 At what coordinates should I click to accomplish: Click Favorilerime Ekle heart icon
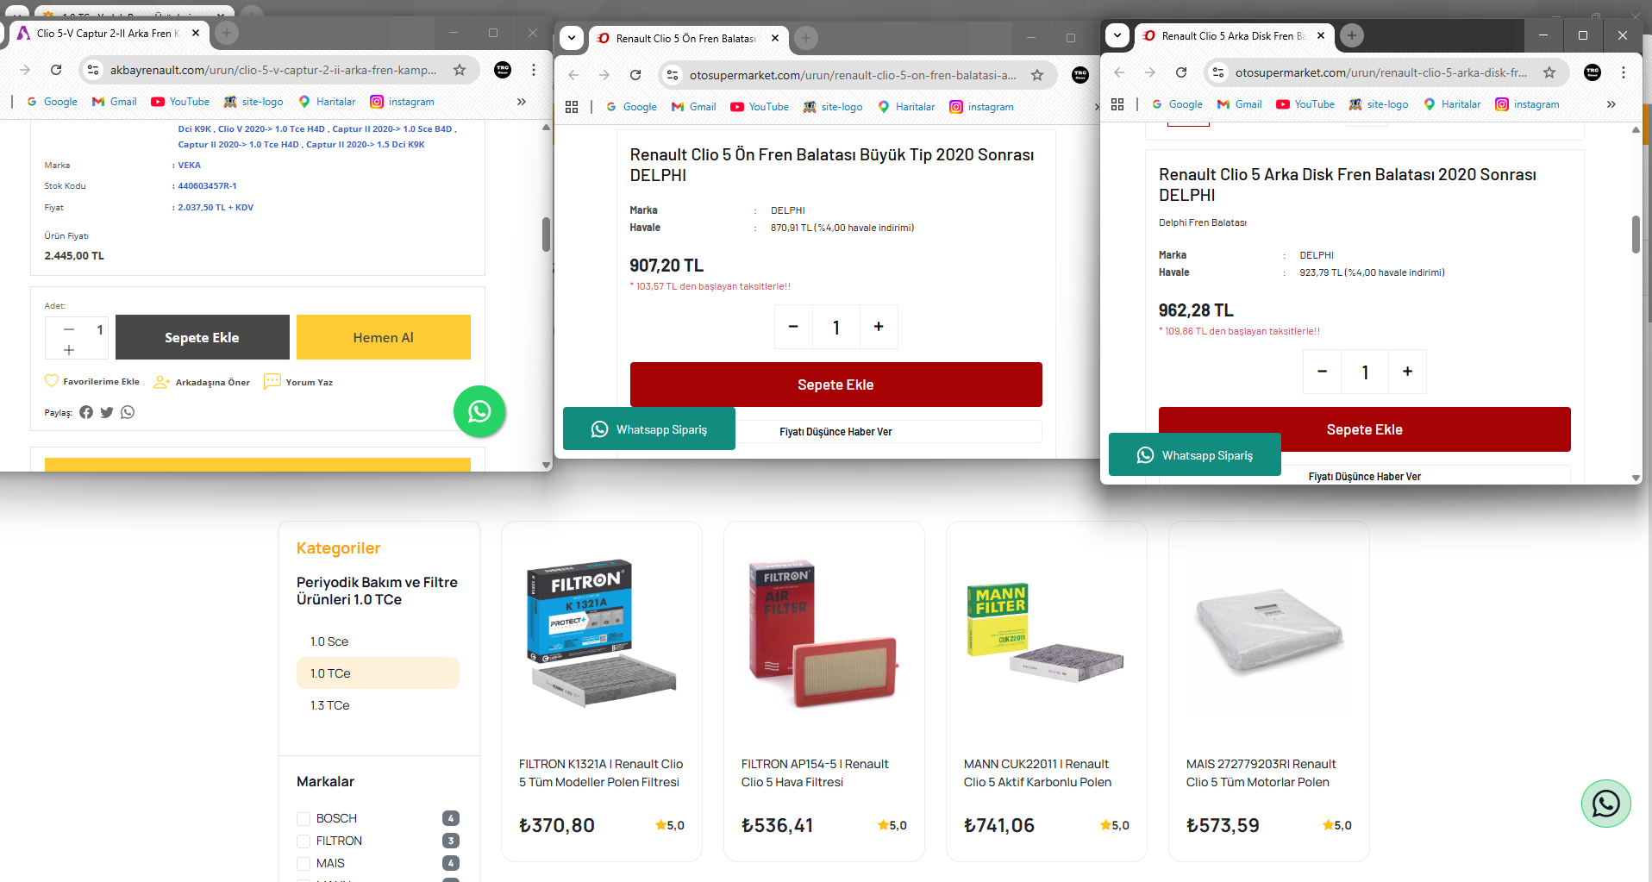click(x=52, y=381)
